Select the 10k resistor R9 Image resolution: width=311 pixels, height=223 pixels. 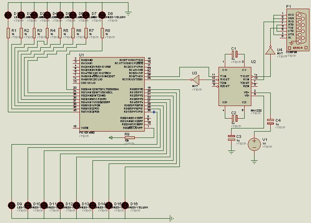point(130,138)
